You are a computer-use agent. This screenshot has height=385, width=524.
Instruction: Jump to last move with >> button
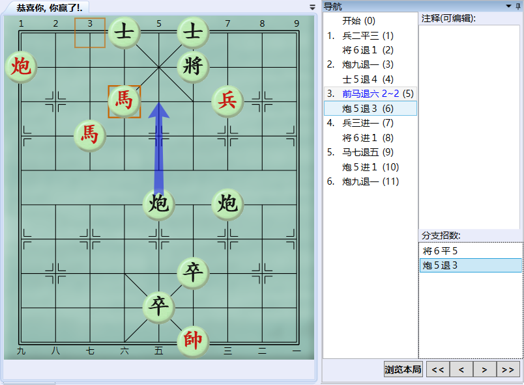click(x=507, y=369)
